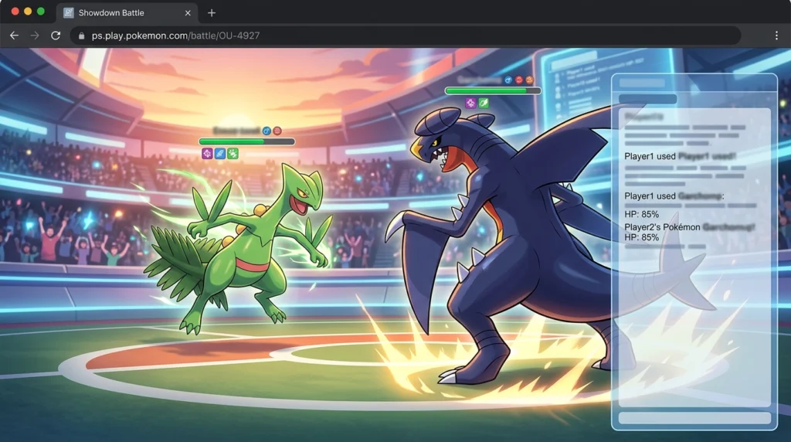Click the 'Player2's Pokémon' log line

point(689,227)
